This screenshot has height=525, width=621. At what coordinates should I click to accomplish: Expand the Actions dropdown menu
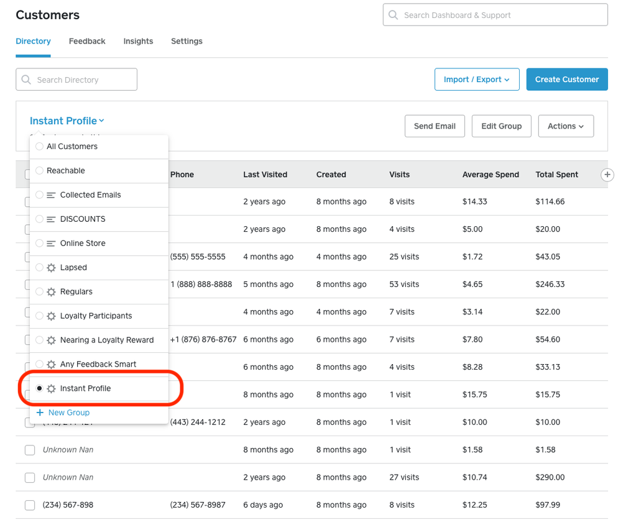565,126
